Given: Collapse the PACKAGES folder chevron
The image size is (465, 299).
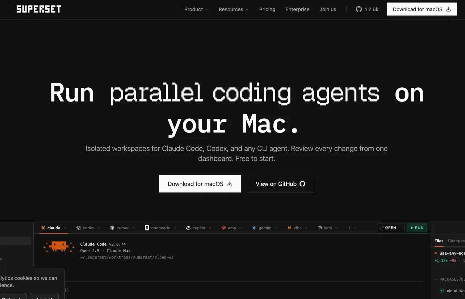Looking at the screenshot, I should (436, 279).
